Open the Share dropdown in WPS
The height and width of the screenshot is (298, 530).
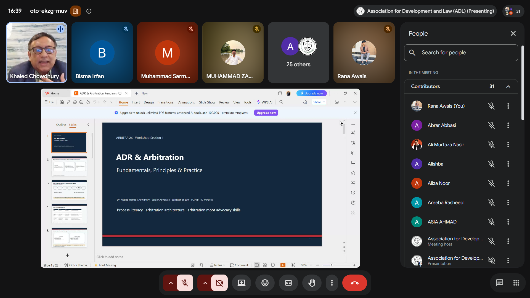pyautogui.click(x=319, y=102)
